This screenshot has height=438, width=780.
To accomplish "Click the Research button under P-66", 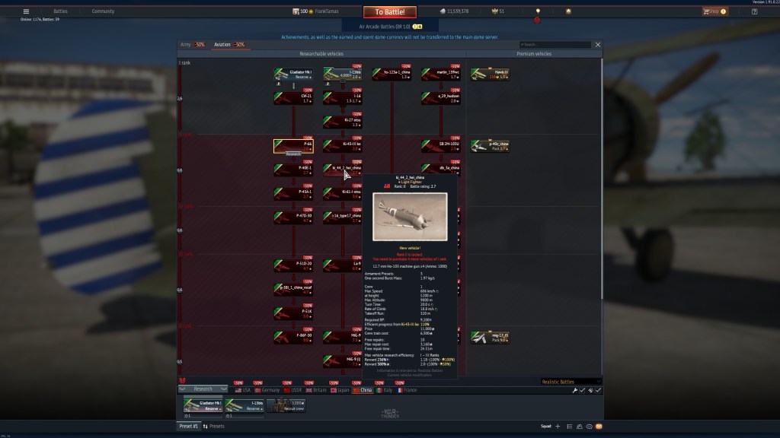I will coord(293,154).
